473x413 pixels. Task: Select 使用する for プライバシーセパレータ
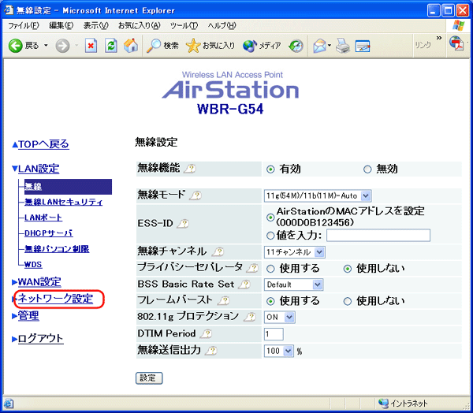270,269
